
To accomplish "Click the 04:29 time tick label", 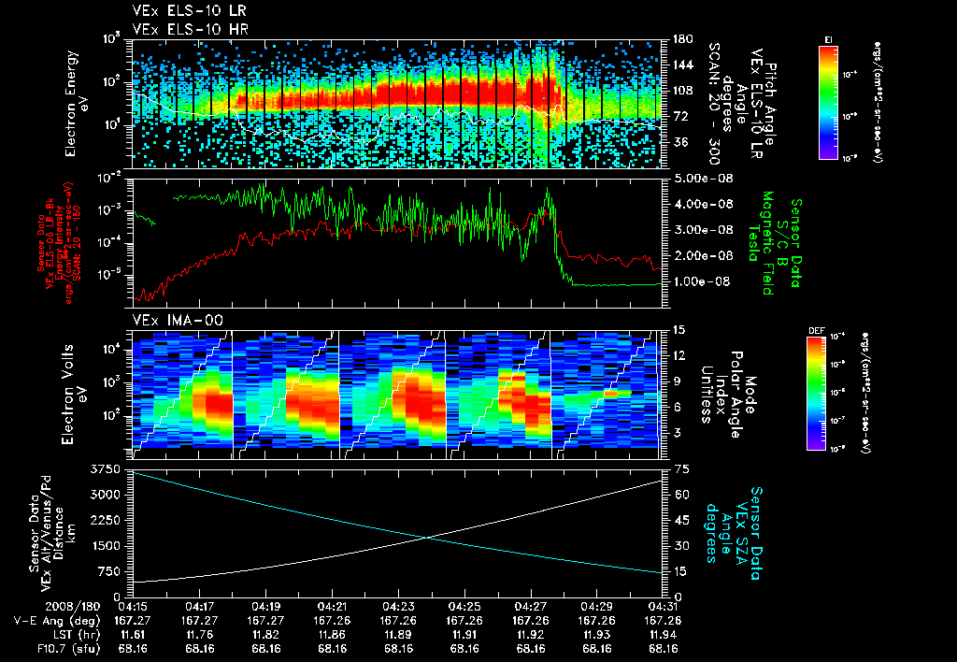I will (x=597, y=607).
